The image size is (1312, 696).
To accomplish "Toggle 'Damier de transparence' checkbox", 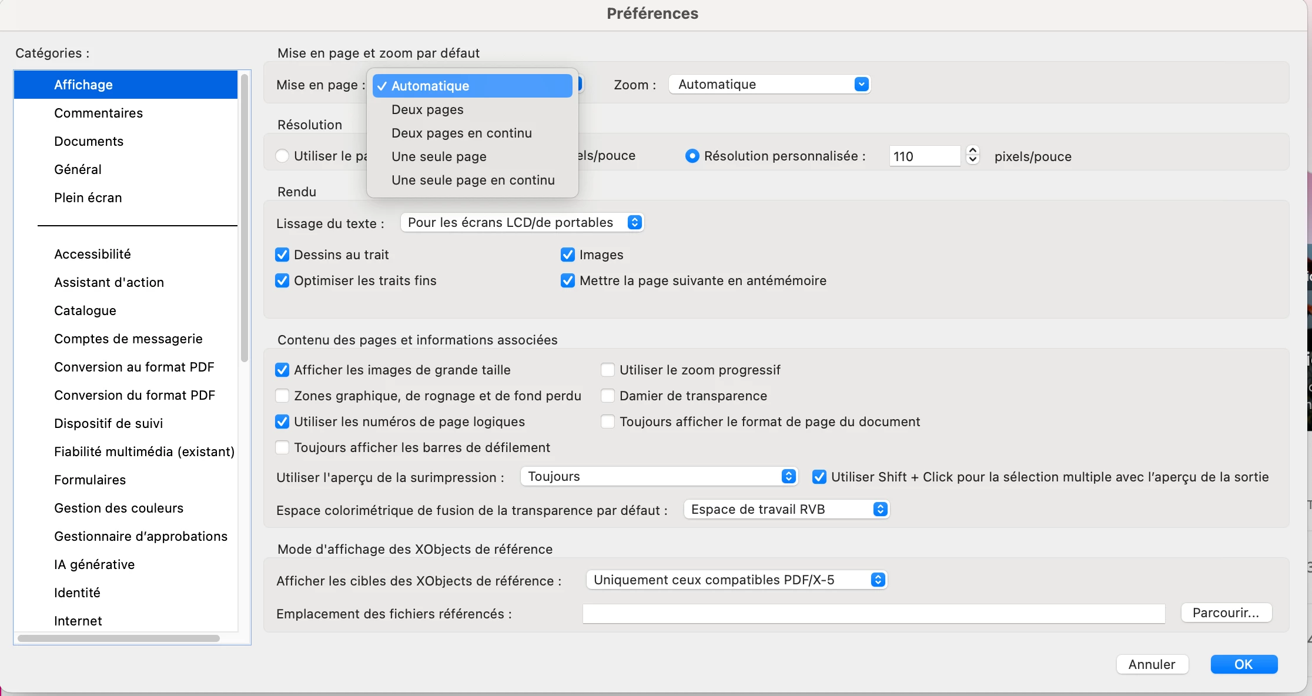I will click(608, 396).
